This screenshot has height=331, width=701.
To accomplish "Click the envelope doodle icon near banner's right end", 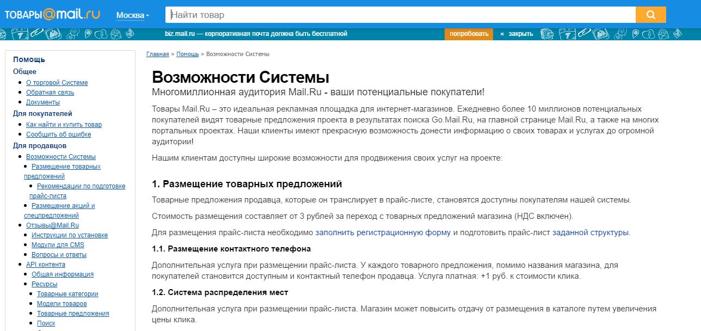I will coord(663,34).
